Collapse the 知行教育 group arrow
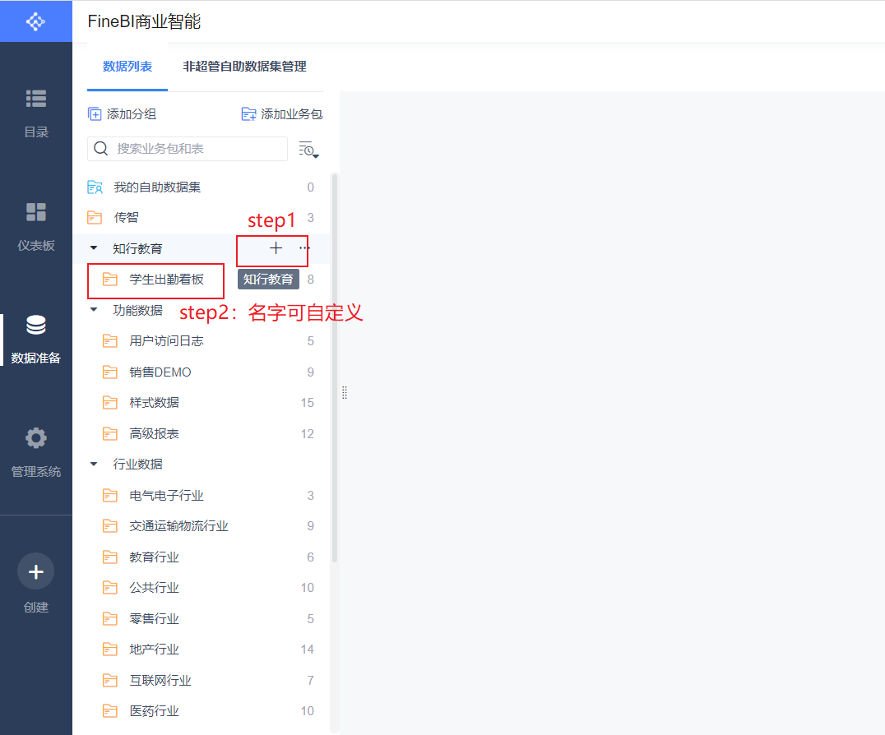 (94, 247)
